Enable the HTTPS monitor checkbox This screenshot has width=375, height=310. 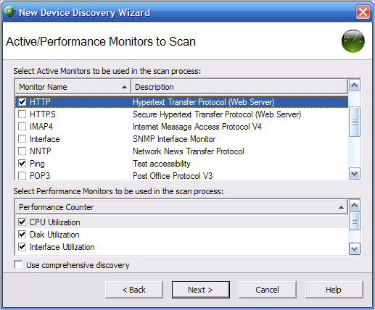point(22,114)
